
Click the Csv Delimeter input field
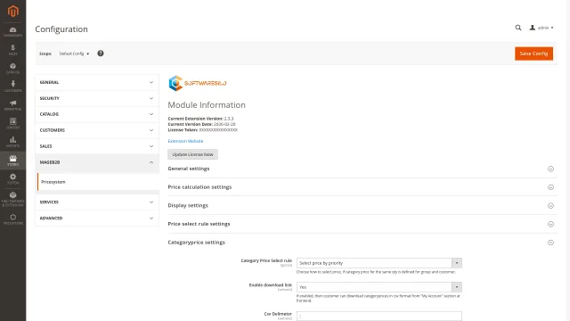(379, 316)
